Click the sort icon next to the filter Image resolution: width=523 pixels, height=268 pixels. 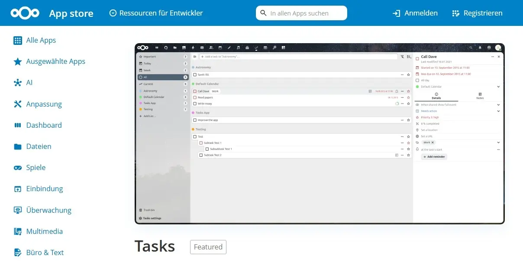pos(409,57)
